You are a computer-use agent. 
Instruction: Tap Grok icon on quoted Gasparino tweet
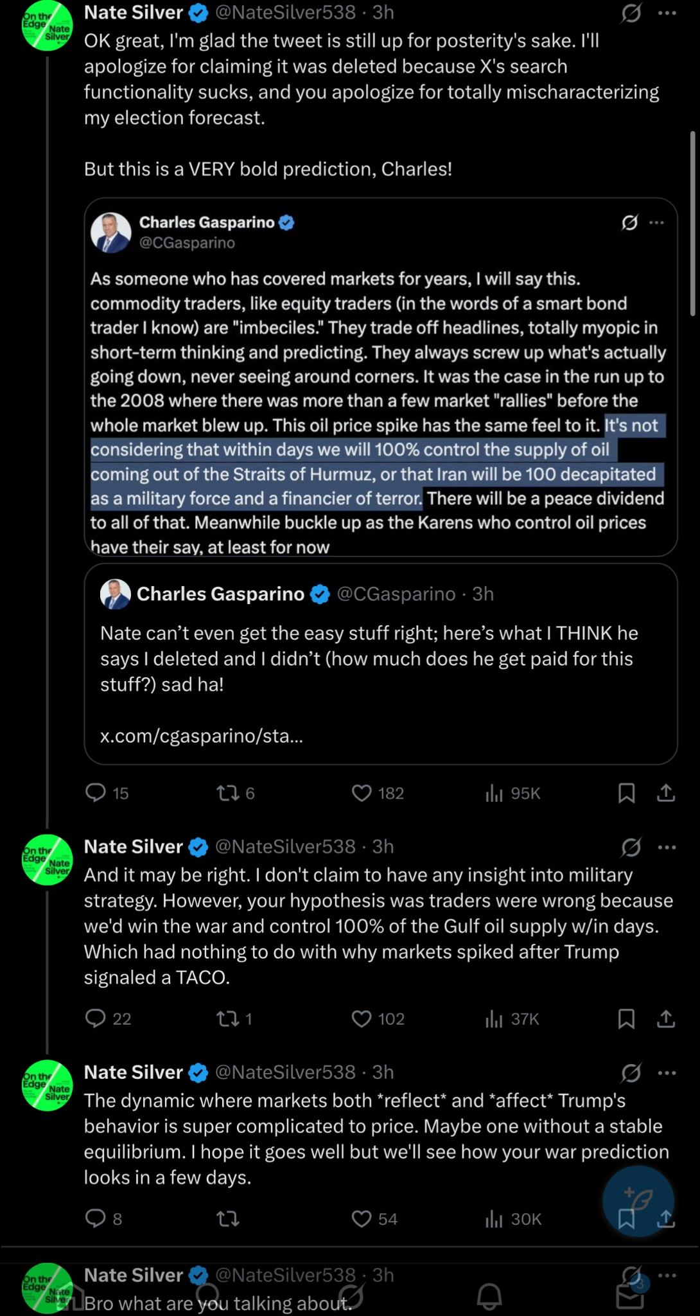click(630, 222)
